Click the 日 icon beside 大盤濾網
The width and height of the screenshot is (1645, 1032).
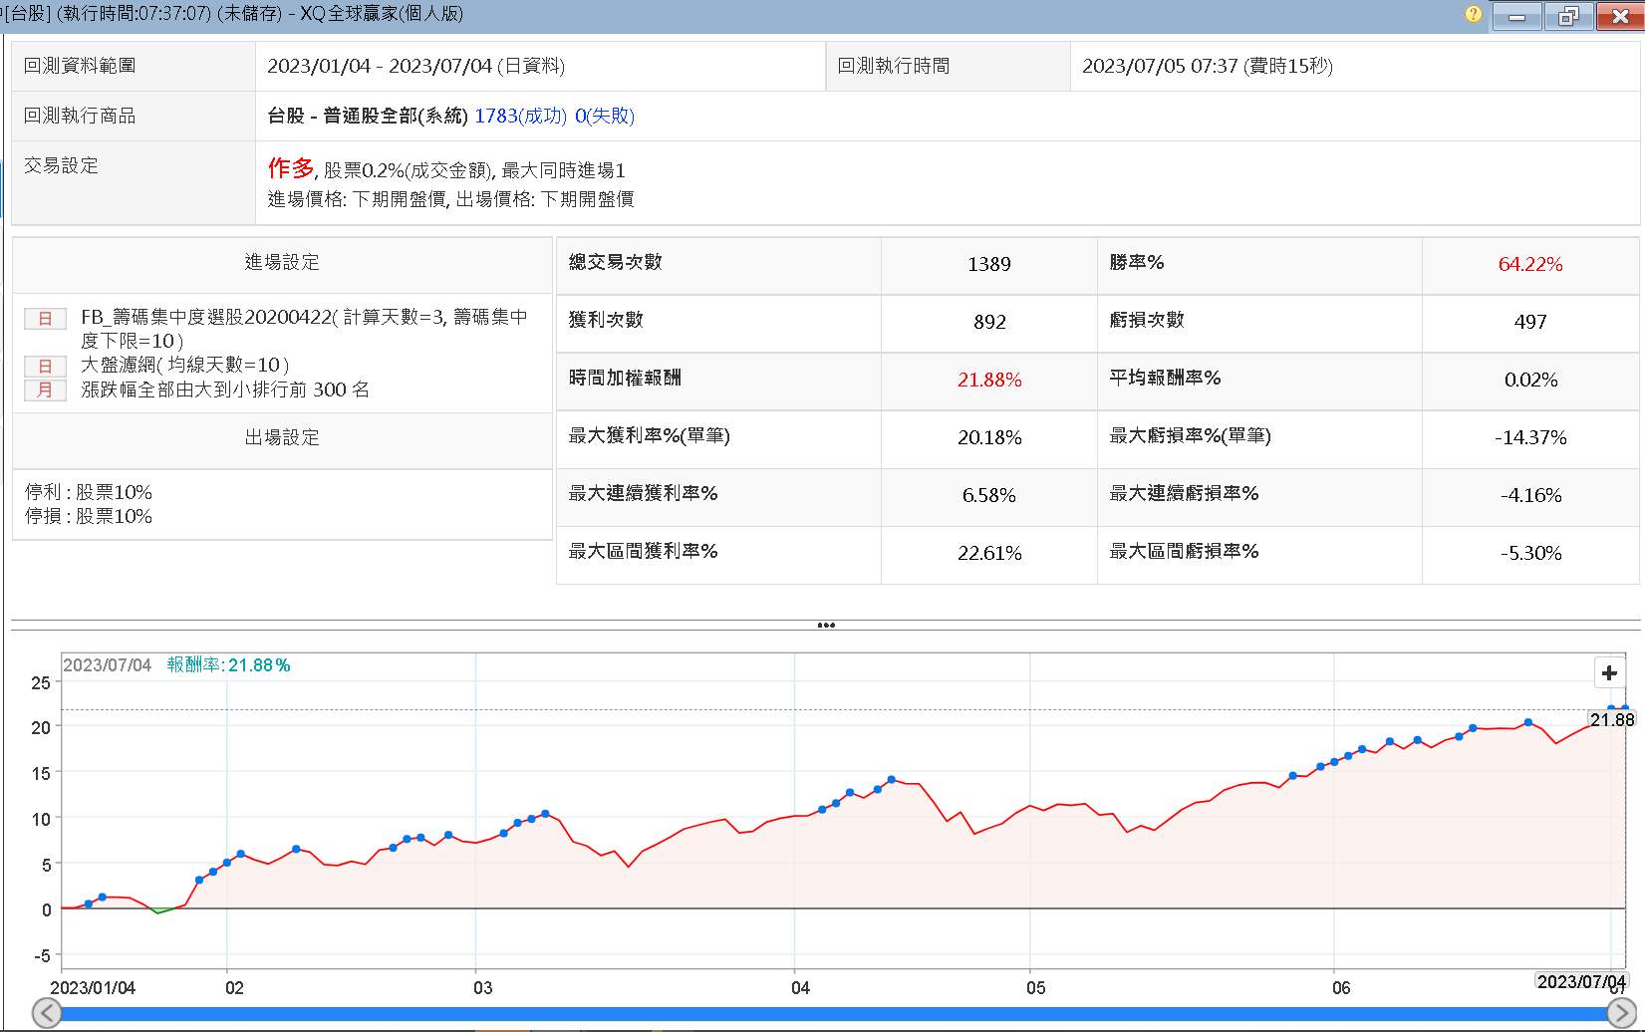click(45, 366)
